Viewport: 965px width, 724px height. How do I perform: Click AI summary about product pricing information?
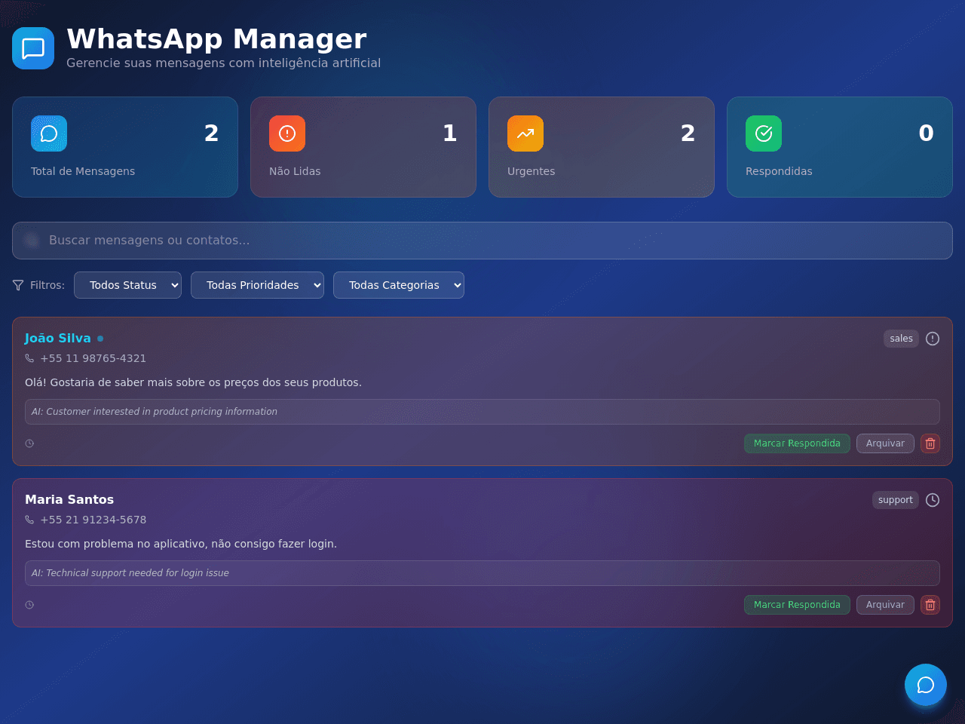(x=482, y=412)
